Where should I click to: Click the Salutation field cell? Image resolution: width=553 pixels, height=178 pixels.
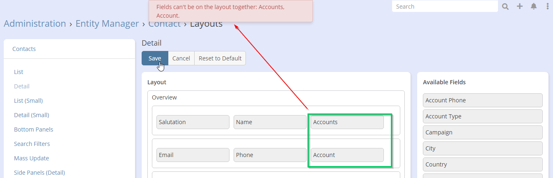tap(193, 122)
